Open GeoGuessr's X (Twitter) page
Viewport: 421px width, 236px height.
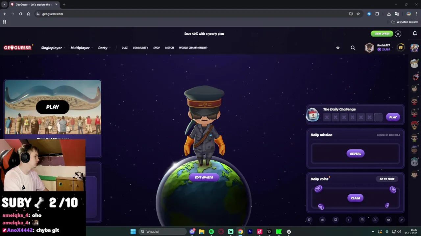[375, 220]
